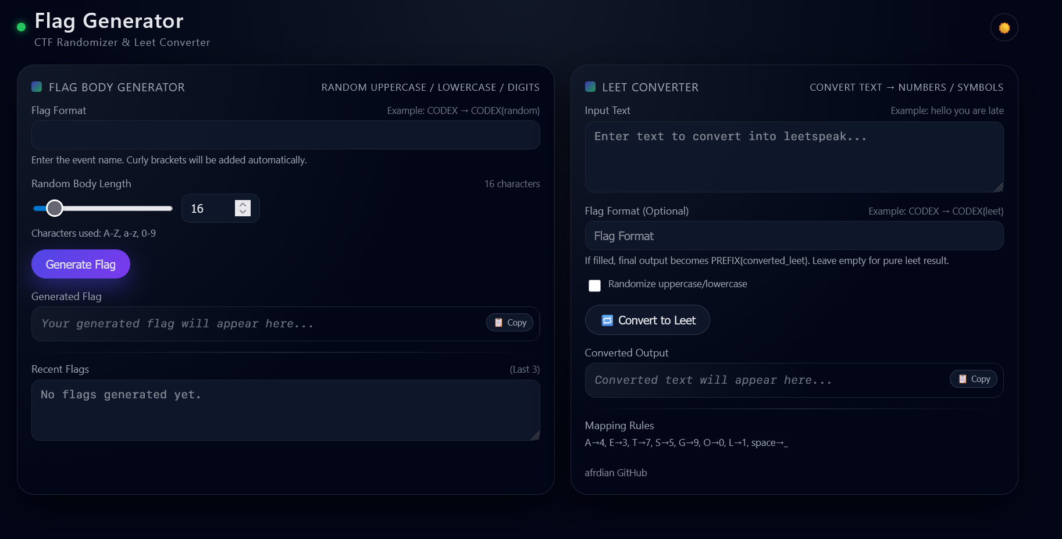Click the "RANDOM UPPERCASE / LOWERCASE / DIGITS" caption
This screenshot has height=539, width=1062.
430,87
